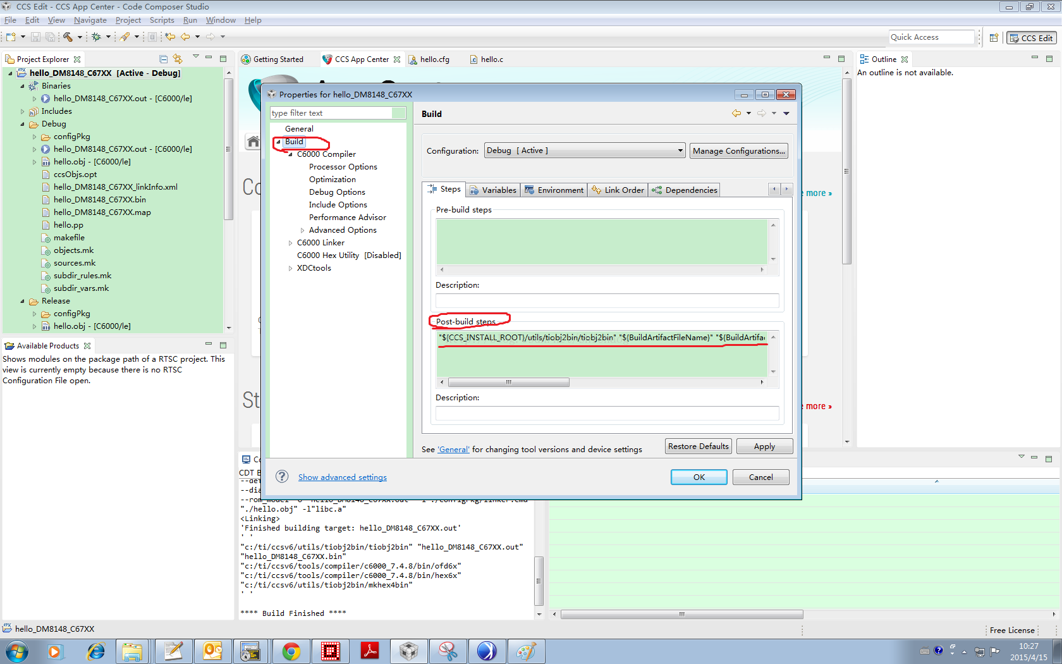Click Last Edit Location arrow icon
This screenshot has width=1062, height=664.
coord(170,37)
